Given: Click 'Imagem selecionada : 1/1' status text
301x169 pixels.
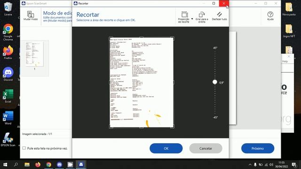Looking at the screenshot, I should point(37,134).
